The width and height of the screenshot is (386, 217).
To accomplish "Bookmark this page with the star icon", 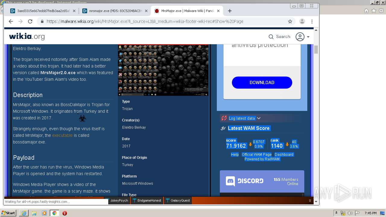I will [x=290, y=21].
